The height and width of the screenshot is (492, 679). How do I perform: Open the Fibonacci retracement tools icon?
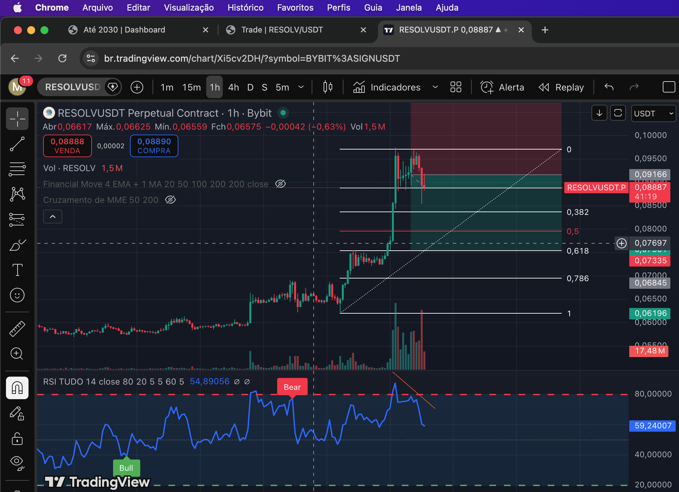click(x=17, y=169)
